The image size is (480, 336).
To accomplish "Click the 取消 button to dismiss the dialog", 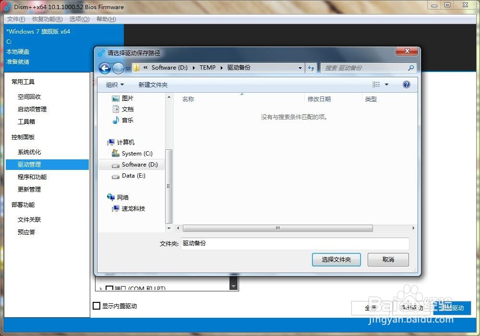I will pos(388,259).
